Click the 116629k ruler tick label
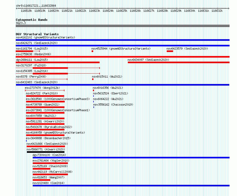The width and height of the screenshot is (237, 196). [176, 11]
